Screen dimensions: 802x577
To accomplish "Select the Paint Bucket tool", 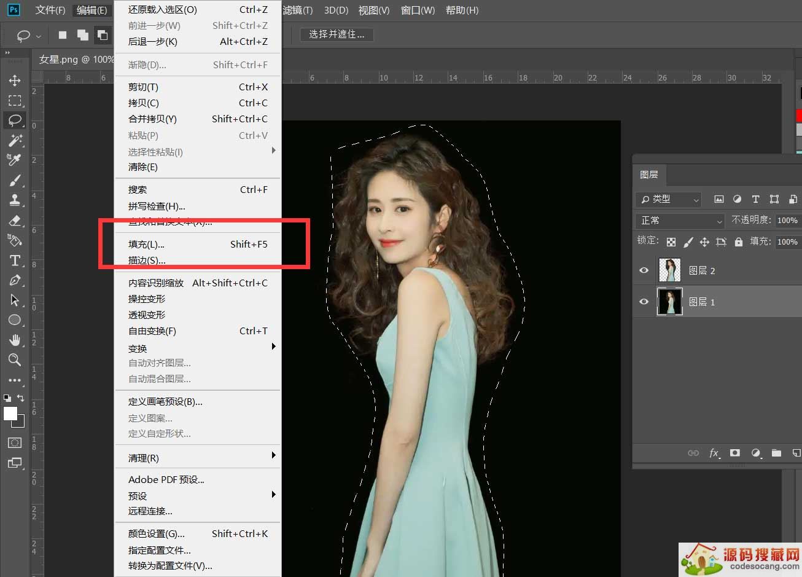I will pos(15,240).
